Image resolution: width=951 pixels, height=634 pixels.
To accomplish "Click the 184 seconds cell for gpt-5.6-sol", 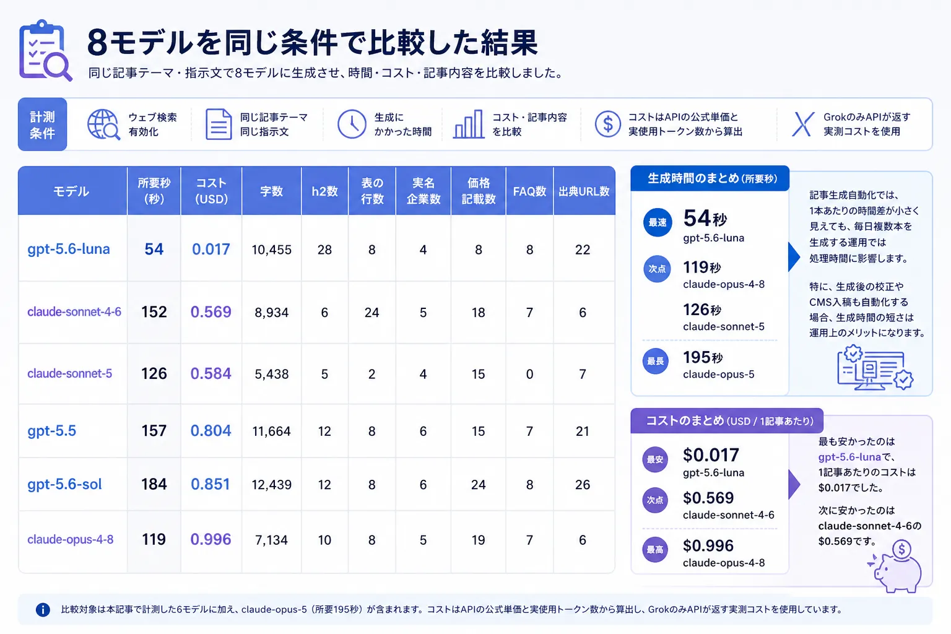I will coord(154,484).
